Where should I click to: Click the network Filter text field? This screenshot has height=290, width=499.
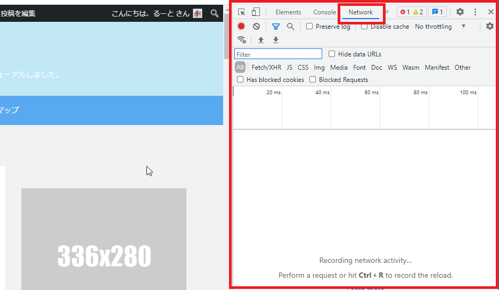coord(278,54)
